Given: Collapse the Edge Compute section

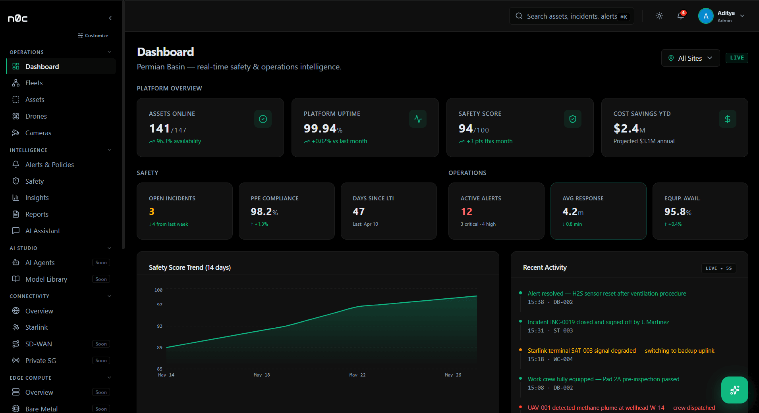Looking at the screenshot, I should pos(109,378).
